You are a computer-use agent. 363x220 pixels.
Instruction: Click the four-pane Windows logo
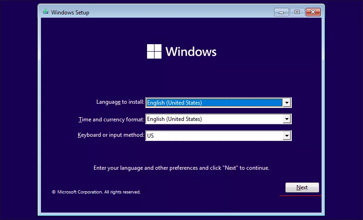154,51
